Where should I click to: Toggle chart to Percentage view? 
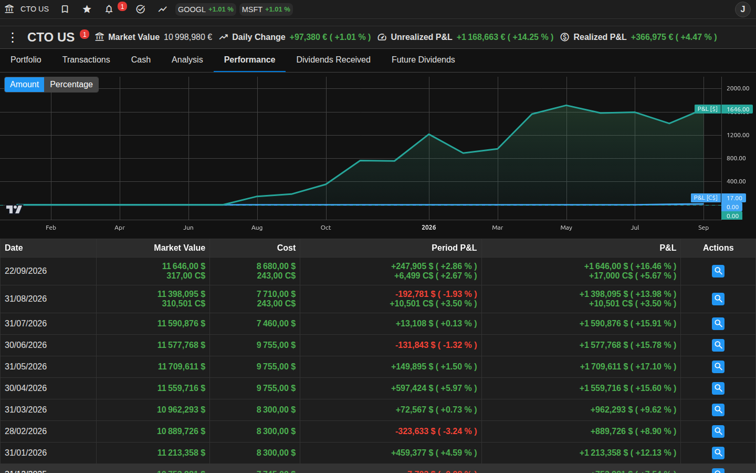coord(71,85)
